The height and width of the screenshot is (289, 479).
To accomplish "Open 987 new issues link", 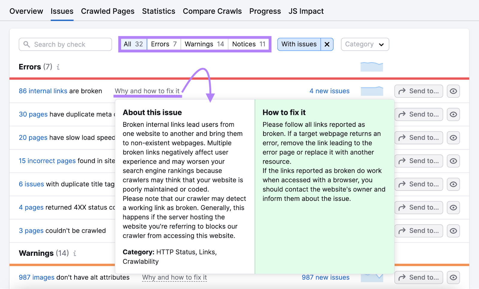I will [325, 277].
